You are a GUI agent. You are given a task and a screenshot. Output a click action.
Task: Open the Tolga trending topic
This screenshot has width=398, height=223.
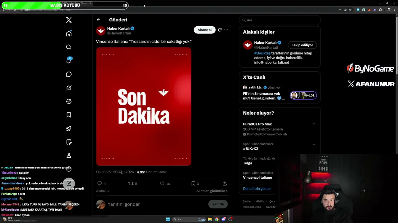(248, 163)
